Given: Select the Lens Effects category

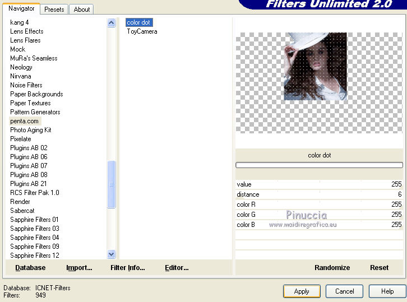Looking at the screenshot, I should [x=27, y=31].
